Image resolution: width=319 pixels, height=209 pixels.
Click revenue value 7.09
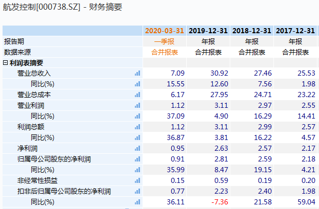(x=177, y=73)
